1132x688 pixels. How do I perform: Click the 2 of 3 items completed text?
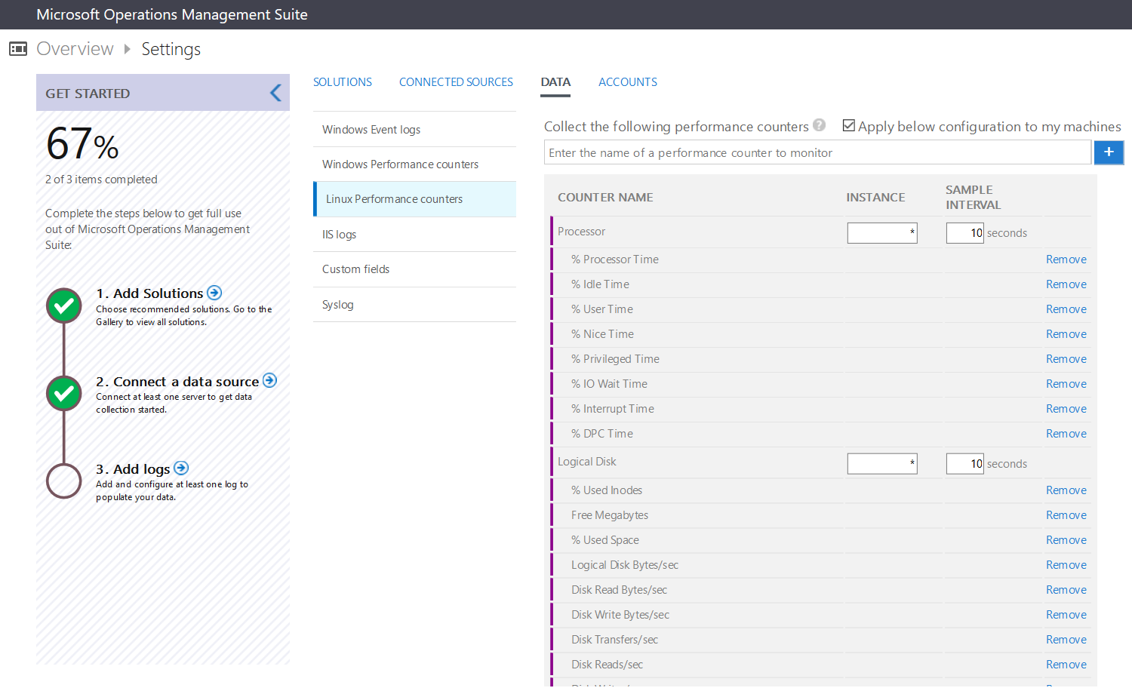coord(101,180)
